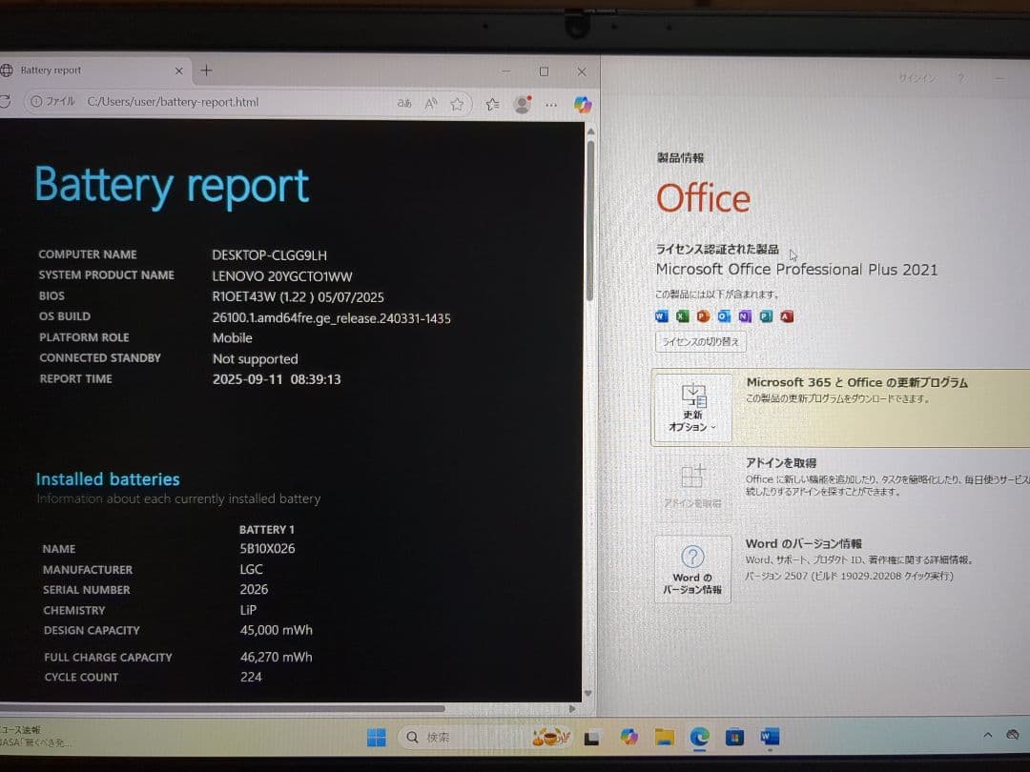The height and width of the screenshot is (772, 1030).
Task: Open the Edge settings and more menu
Action: pos(551,103)
